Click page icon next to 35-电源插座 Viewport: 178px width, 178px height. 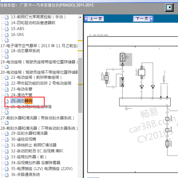point(7,169)
